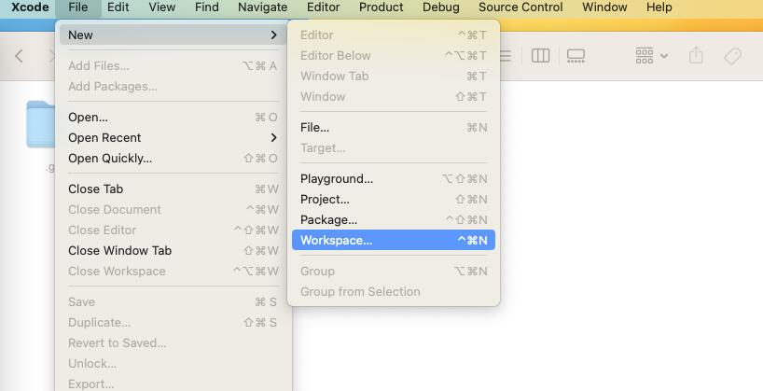
Task: Click the Tags toolbar icon
Action: click(732, 56)
